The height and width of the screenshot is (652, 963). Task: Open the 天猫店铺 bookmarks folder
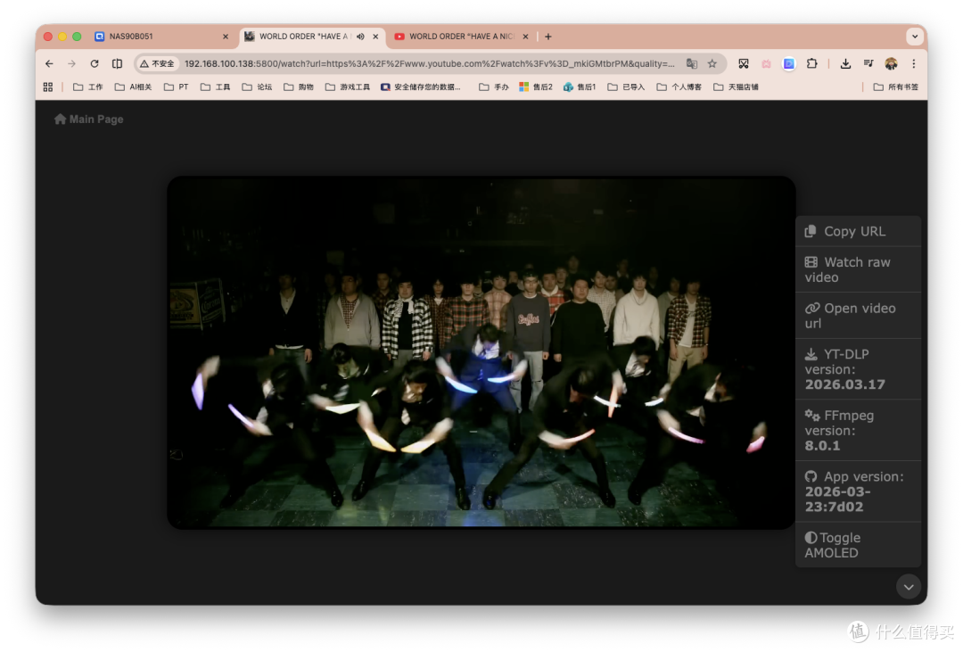coord(737,87)
